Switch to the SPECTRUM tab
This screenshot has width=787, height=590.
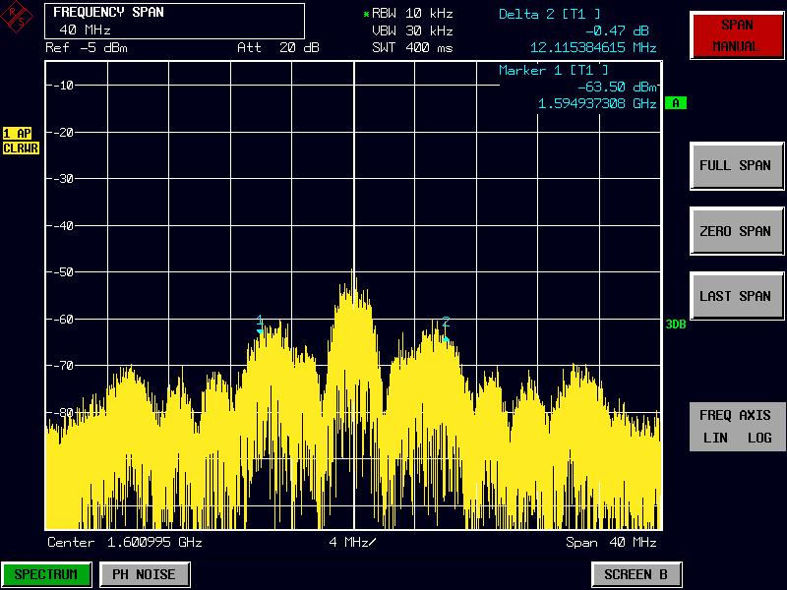[45, 574]
